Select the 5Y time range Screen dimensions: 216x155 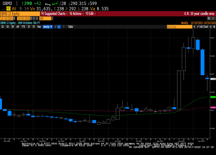34,27
